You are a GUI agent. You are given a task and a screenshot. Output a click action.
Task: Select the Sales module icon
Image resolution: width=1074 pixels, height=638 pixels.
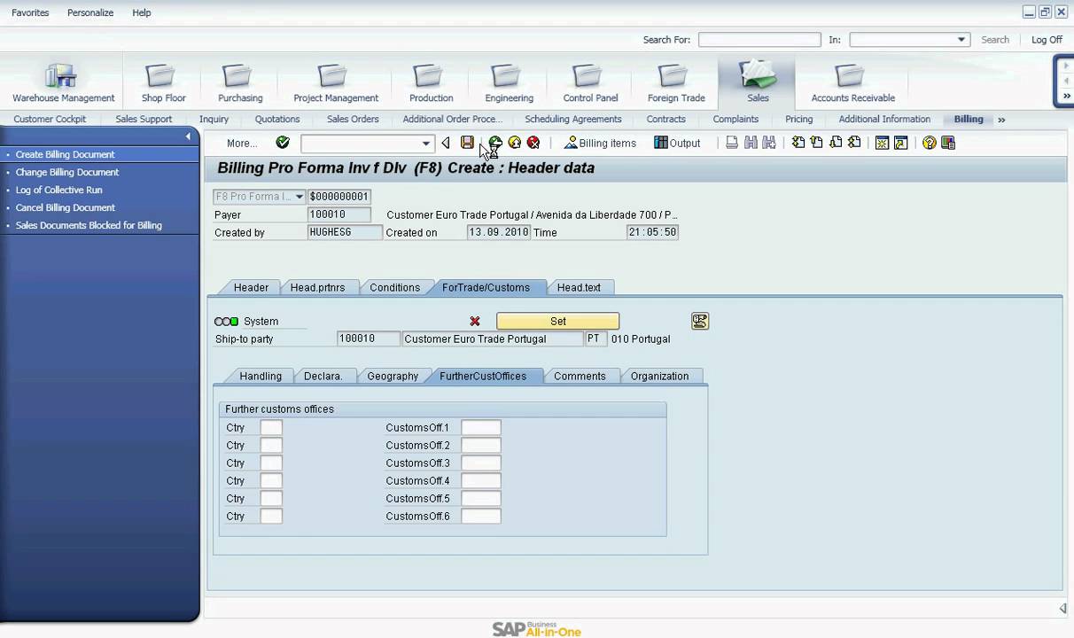click(758, 82)
